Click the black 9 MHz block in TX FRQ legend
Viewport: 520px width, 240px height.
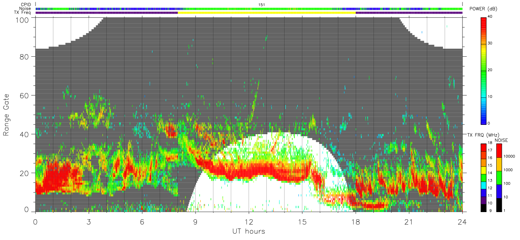[484, 207]
